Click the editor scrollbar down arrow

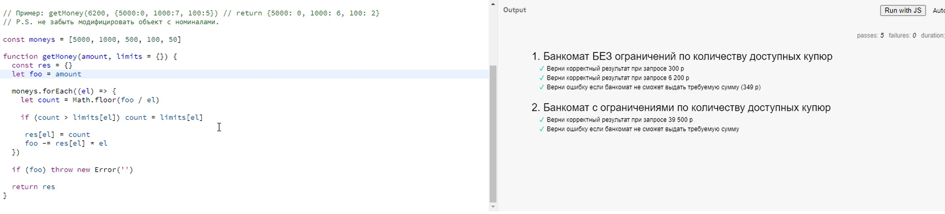[493, 207]
